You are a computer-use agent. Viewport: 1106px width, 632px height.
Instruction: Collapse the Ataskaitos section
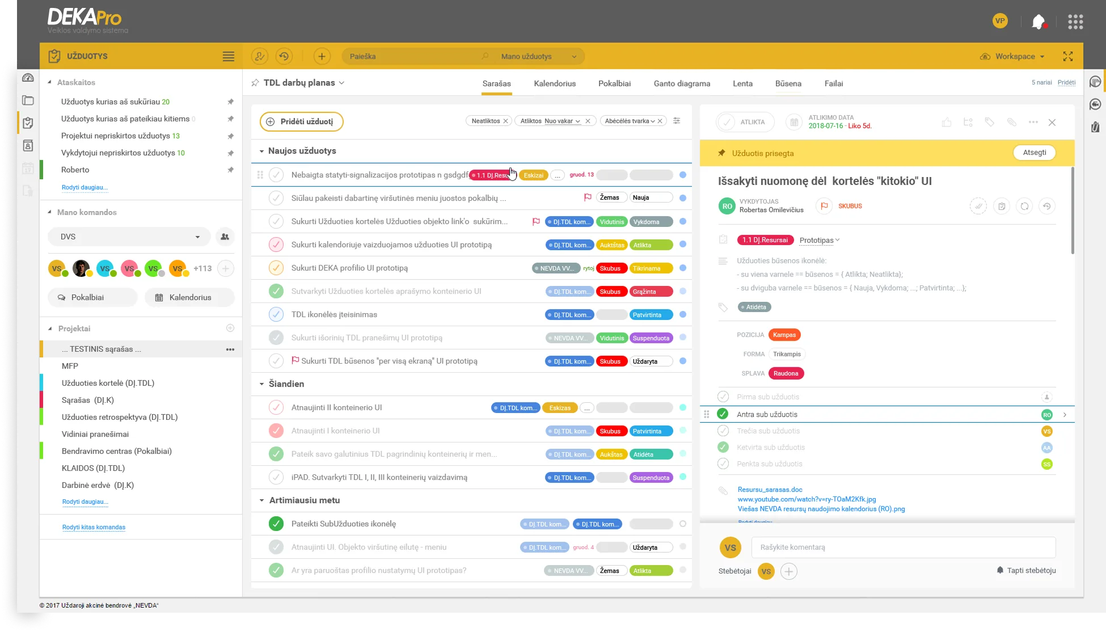coord(50,82)
